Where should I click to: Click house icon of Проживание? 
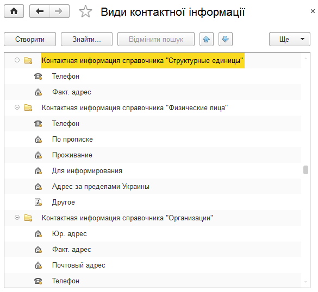click(38, 155)
